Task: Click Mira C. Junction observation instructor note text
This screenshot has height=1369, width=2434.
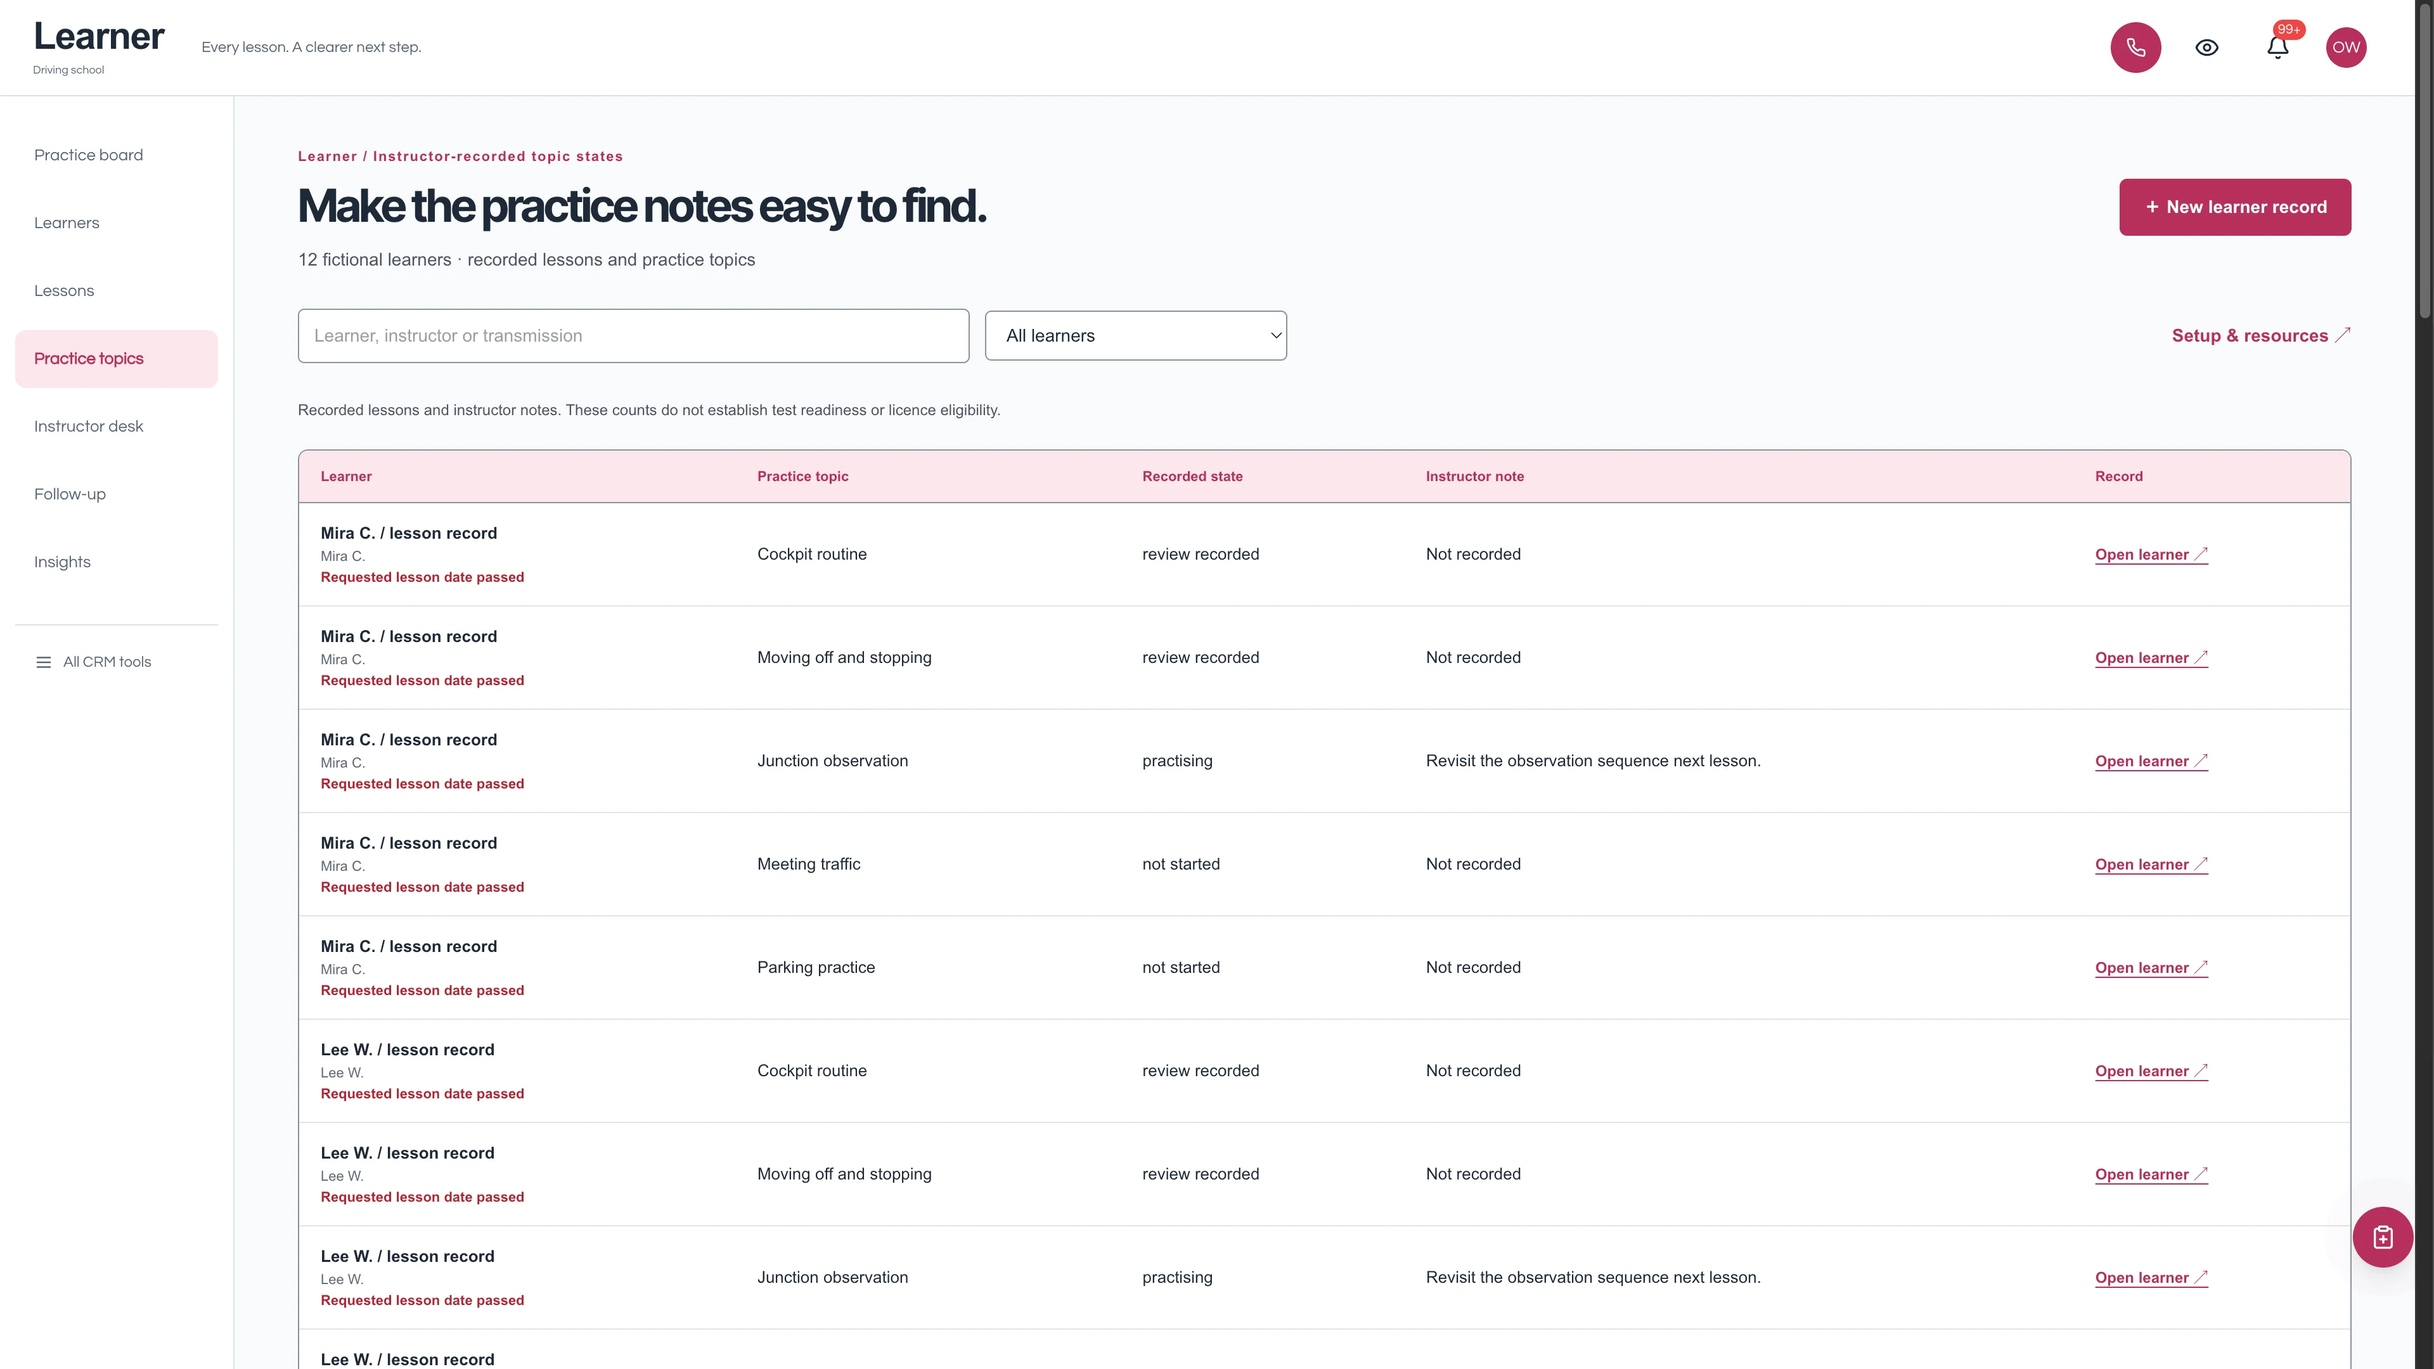Action: click(1593, 761)
